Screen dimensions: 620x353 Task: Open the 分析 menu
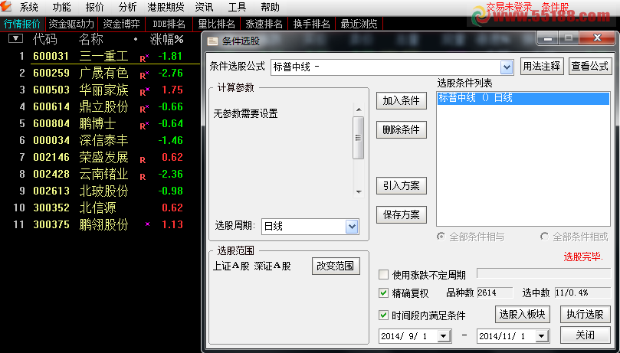(127, 7)
